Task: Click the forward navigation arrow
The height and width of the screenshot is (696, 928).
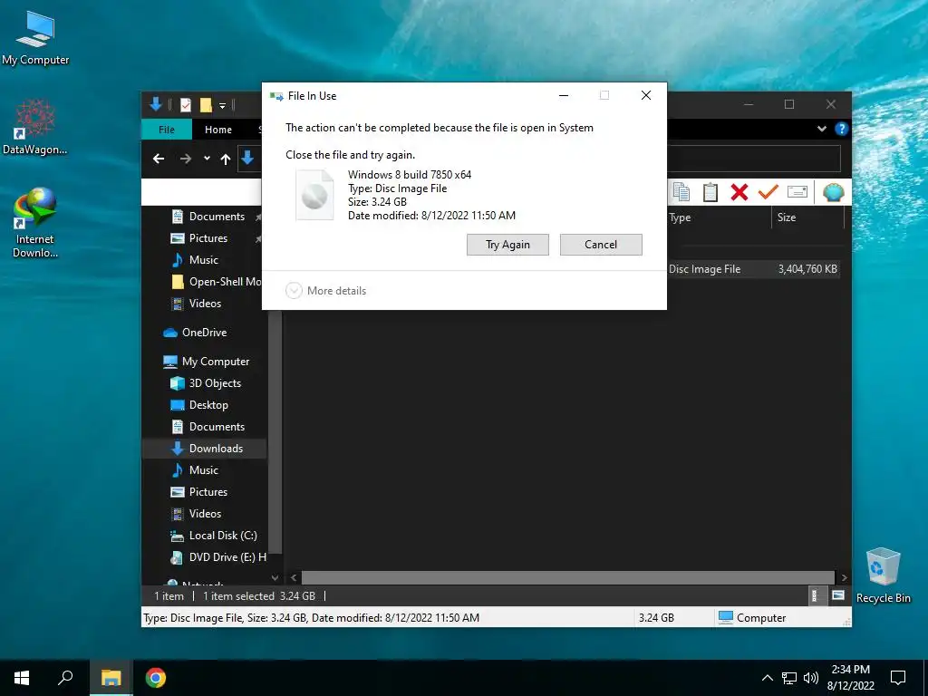Action: click(x=186, y=159)
